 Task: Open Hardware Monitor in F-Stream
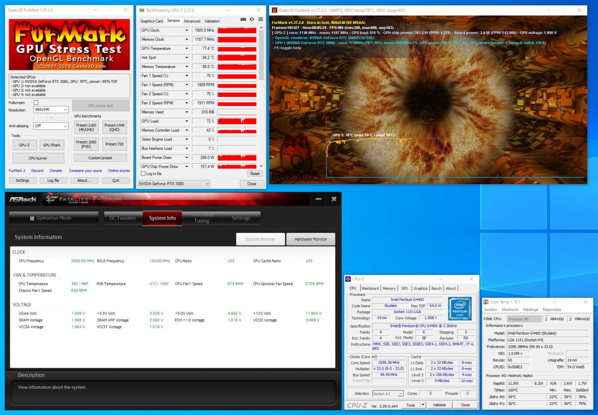(x=311, y=239)
